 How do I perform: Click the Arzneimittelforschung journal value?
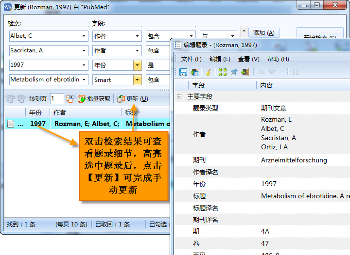click(x=294, y=160)
